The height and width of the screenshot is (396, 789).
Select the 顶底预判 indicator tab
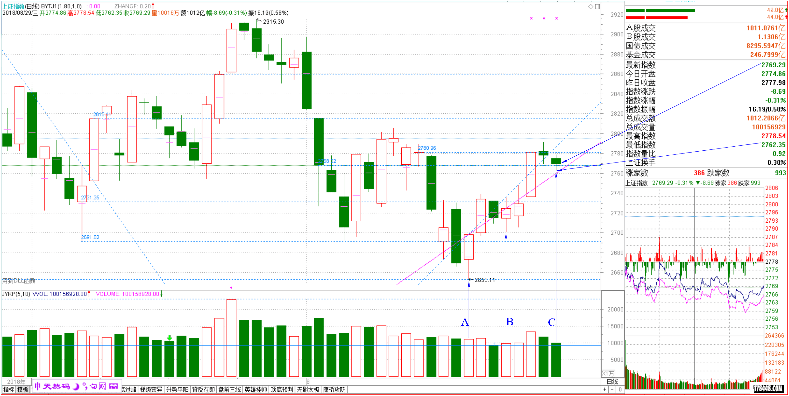coord(282,389)
